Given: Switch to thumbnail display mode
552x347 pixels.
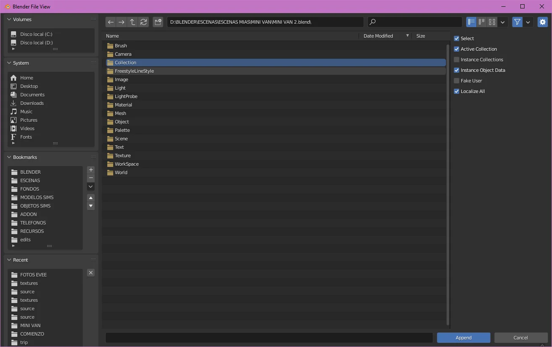Looking at the screenshot, I should tap(492, 22).
